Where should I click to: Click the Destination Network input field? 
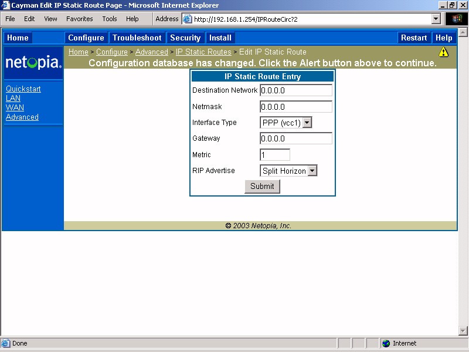coord(296,90)
